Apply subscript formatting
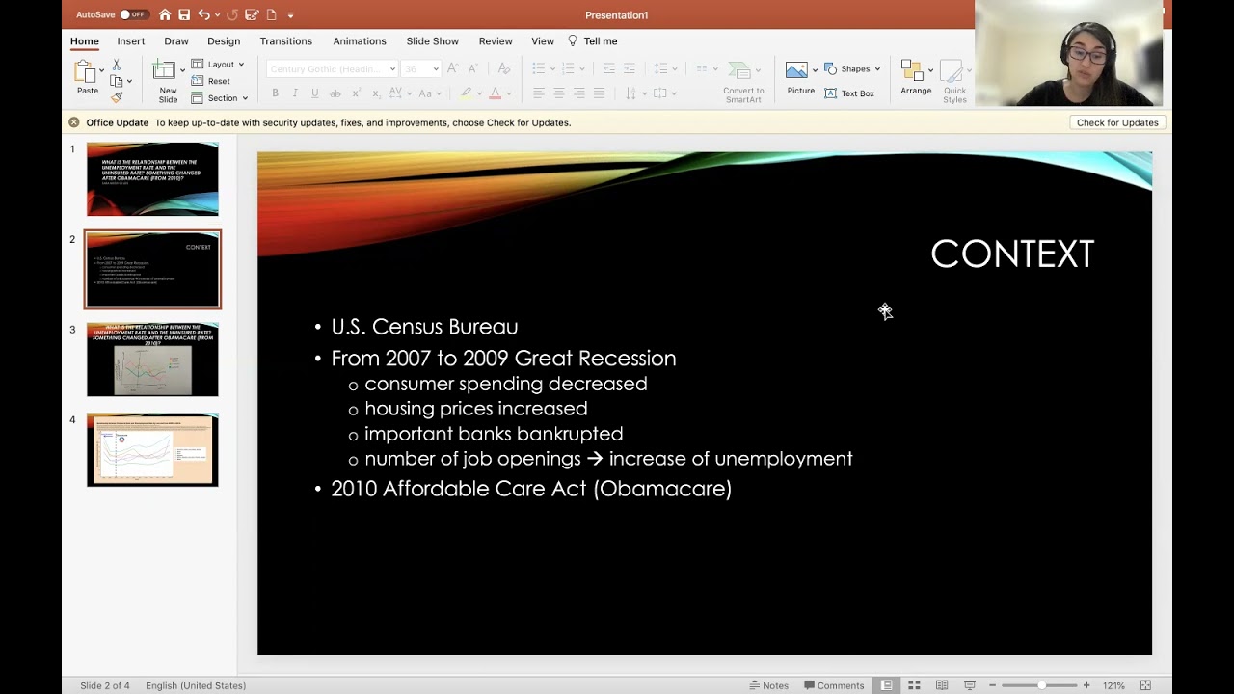Screen dimensions: 1234x694 376,93
